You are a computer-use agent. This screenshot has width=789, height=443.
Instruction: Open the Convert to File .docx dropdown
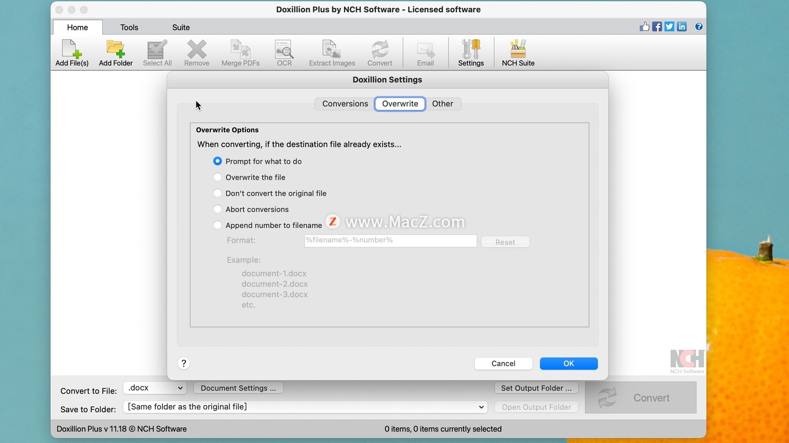(x=155, y=388)
